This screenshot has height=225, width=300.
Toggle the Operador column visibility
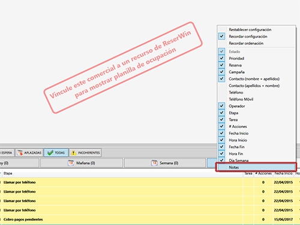coord(221,106)
